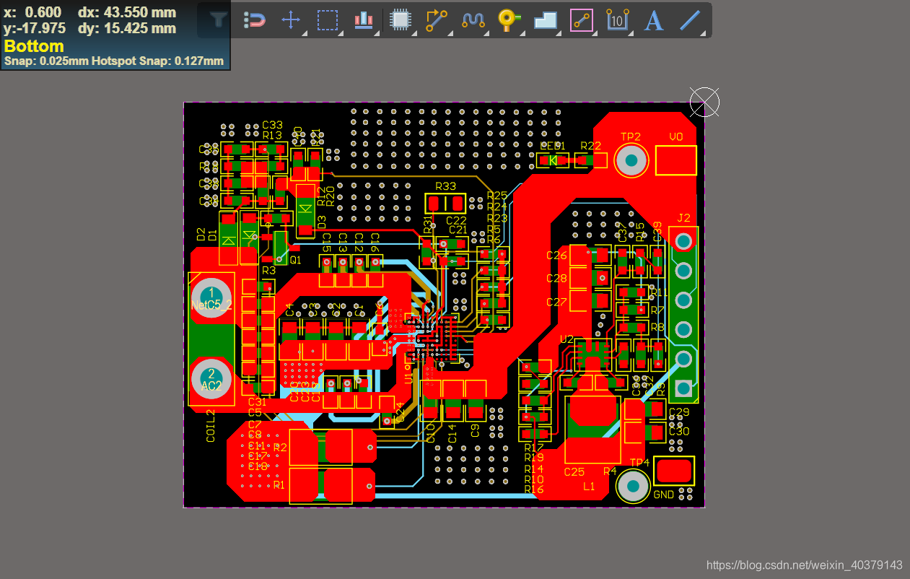
Task: Click the C26 designator label
Action: coord(556,256)
